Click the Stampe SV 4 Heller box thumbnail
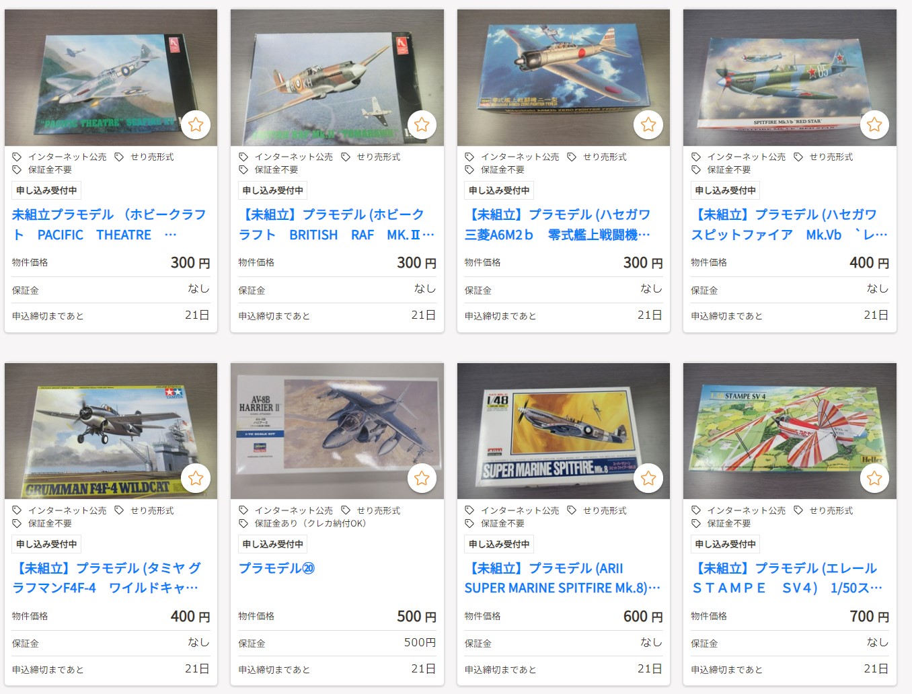Screen dimensions: 912x694 pos(790,431)
